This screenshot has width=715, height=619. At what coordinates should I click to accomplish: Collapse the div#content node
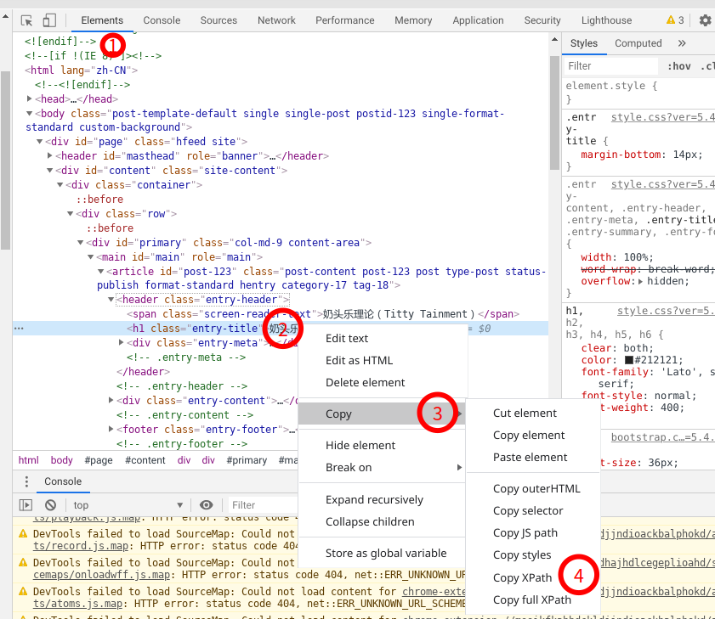click(x=49, y=171)
